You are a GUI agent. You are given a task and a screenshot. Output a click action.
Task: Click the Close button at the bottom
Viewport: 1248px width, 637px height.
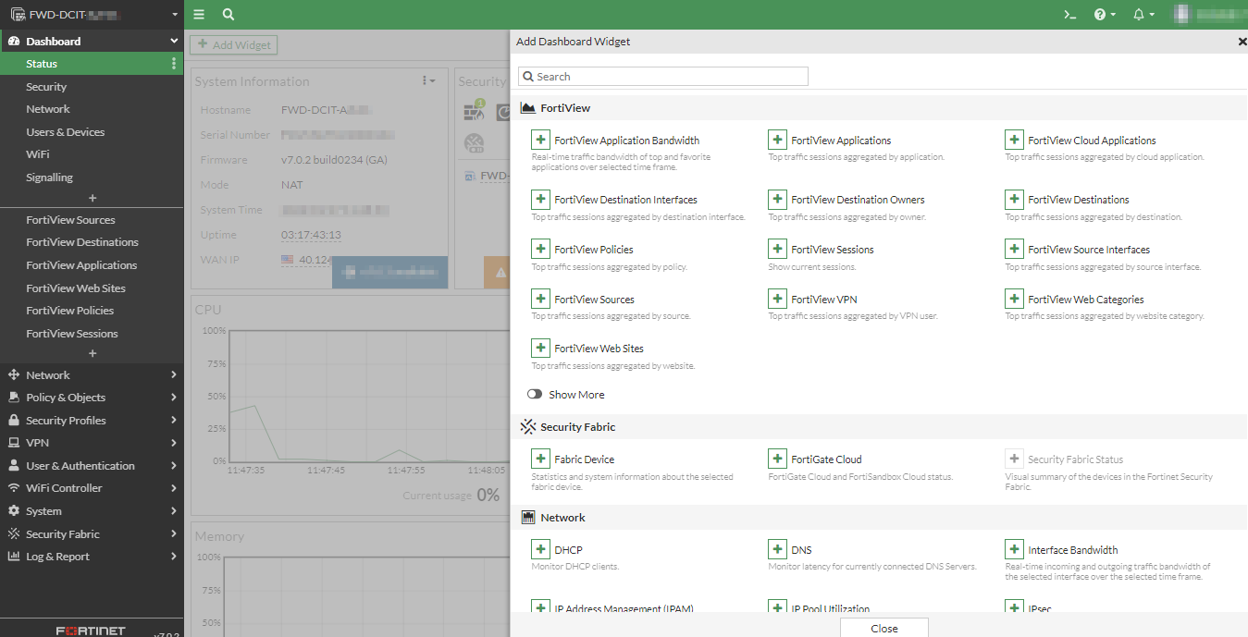[884, 628]
